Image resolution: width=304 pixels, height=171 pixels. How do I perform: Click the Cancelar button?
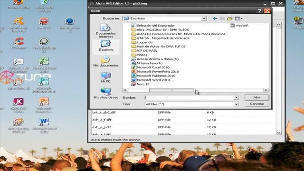coord(256,104)
